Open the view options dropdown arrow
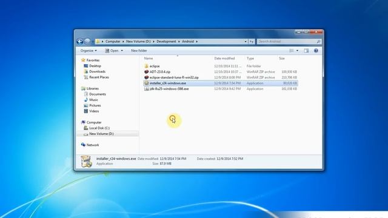The width and height of the screenshot is (388, 218). click(x=297, y=51)
